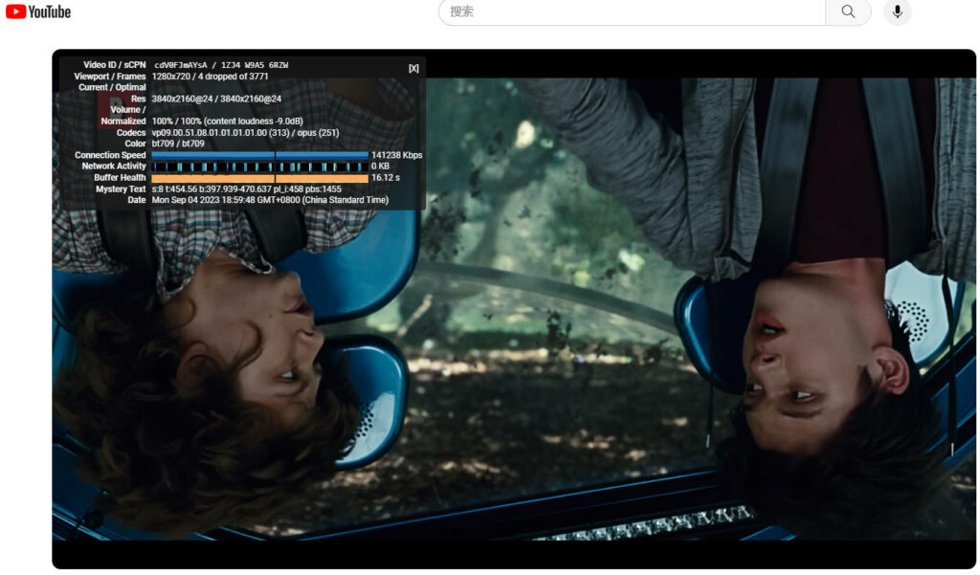The image size is (980, 575).
Task: Focus the 搜索 search field
Action: click(x=632, y=11)
